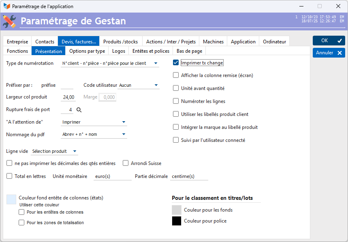
Task: Confirm settings with the OK button
Action: [x=329, y=41]
